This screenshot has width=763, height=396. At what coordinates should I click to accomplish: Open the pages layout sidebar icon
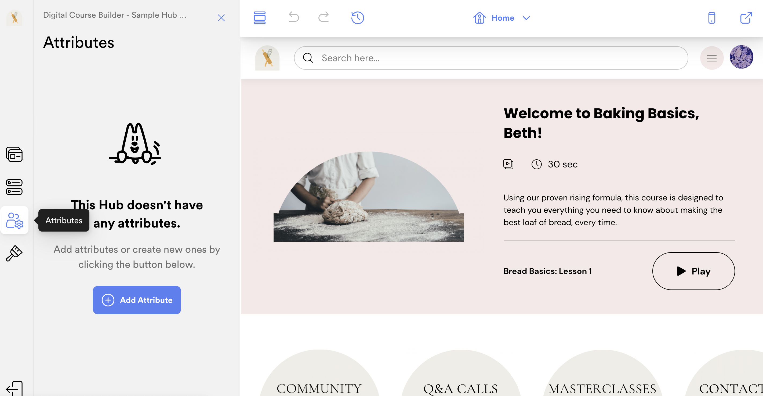click(x=14, y=154)
